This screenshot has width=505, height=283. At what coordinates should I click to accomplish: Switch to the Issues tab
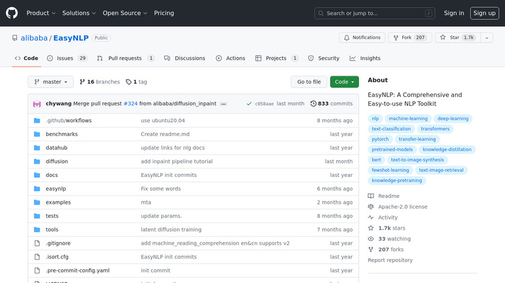(x=67, y=58)
